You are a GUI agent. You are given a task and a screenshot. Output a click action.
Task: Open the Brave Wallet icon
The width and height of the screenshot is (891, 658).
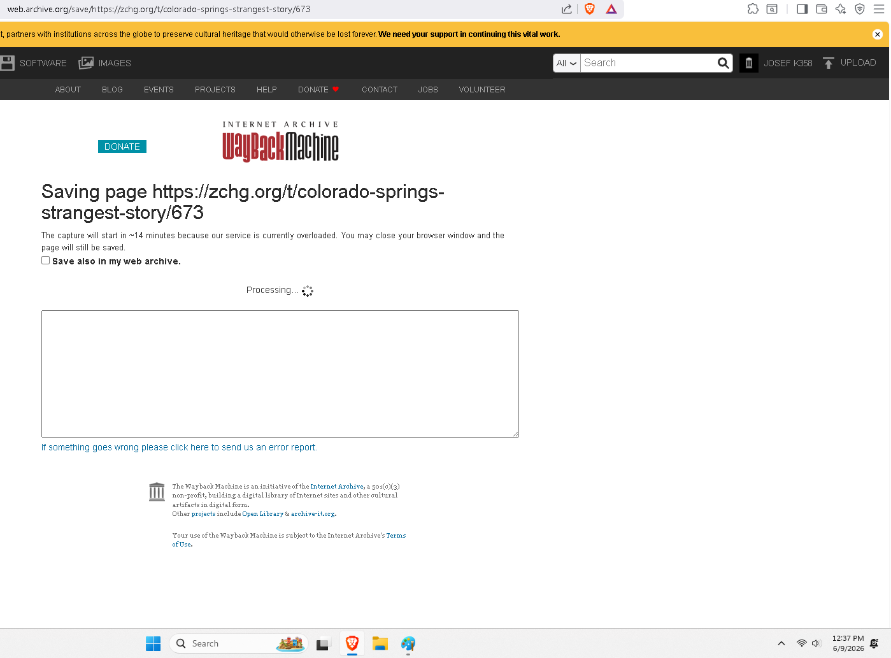click(x=822, y=9)
